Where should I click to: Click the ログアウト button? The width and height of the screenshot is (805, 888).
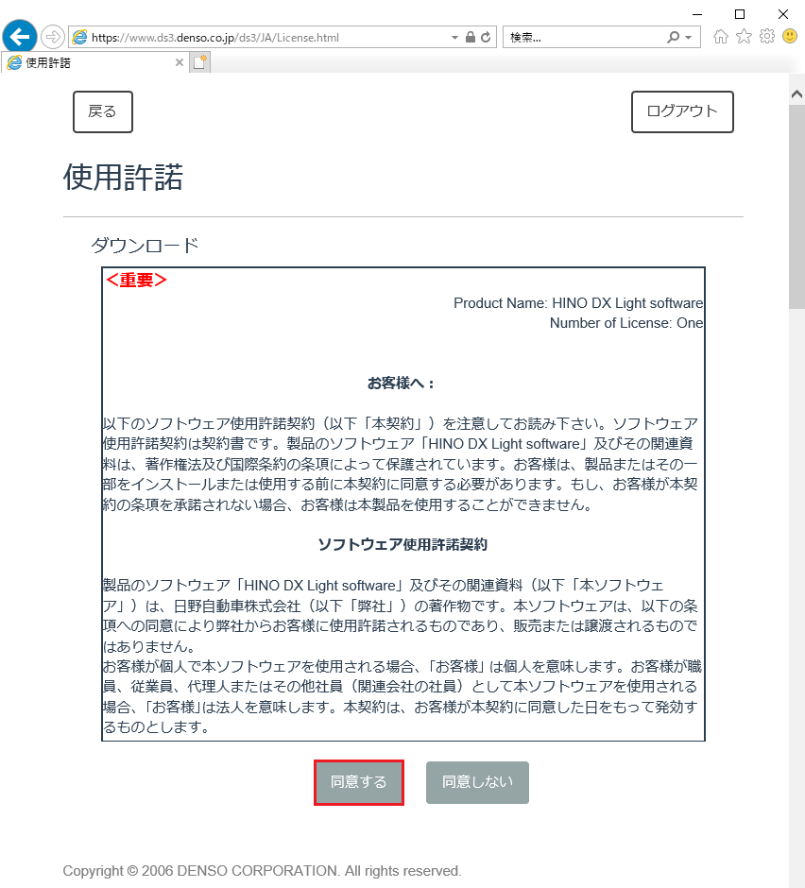click(x=682, y=111)
